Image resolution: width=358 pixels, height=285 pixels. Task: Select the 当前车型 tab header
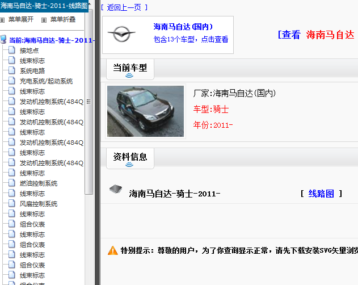[130, 69]
